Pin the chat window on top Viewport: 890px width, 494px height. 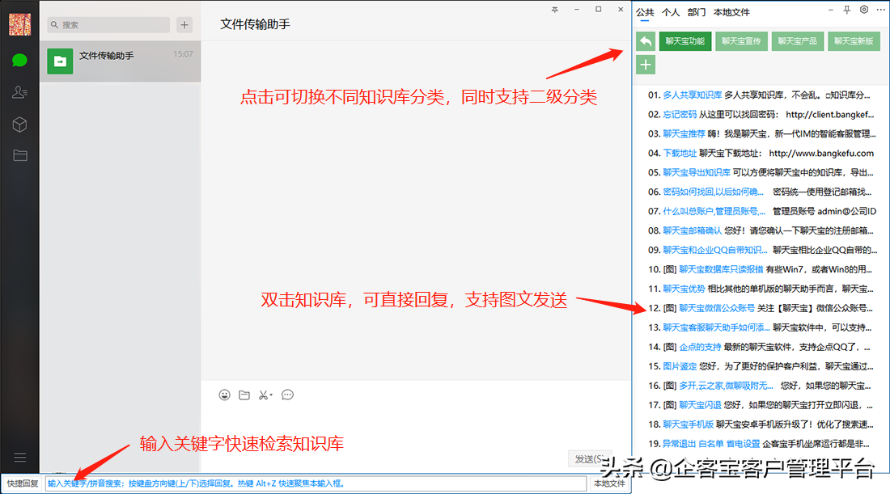click(x=554, y=10)
